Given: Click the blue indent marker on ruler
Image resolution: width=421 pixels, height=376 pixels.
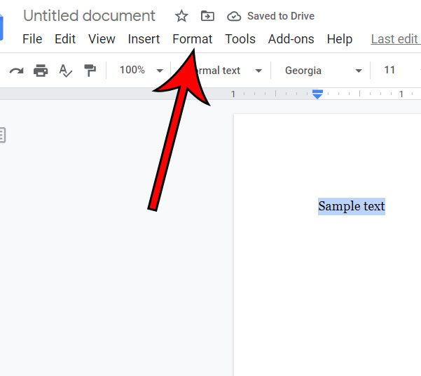Looking at the screenshot, I should 317,94.
